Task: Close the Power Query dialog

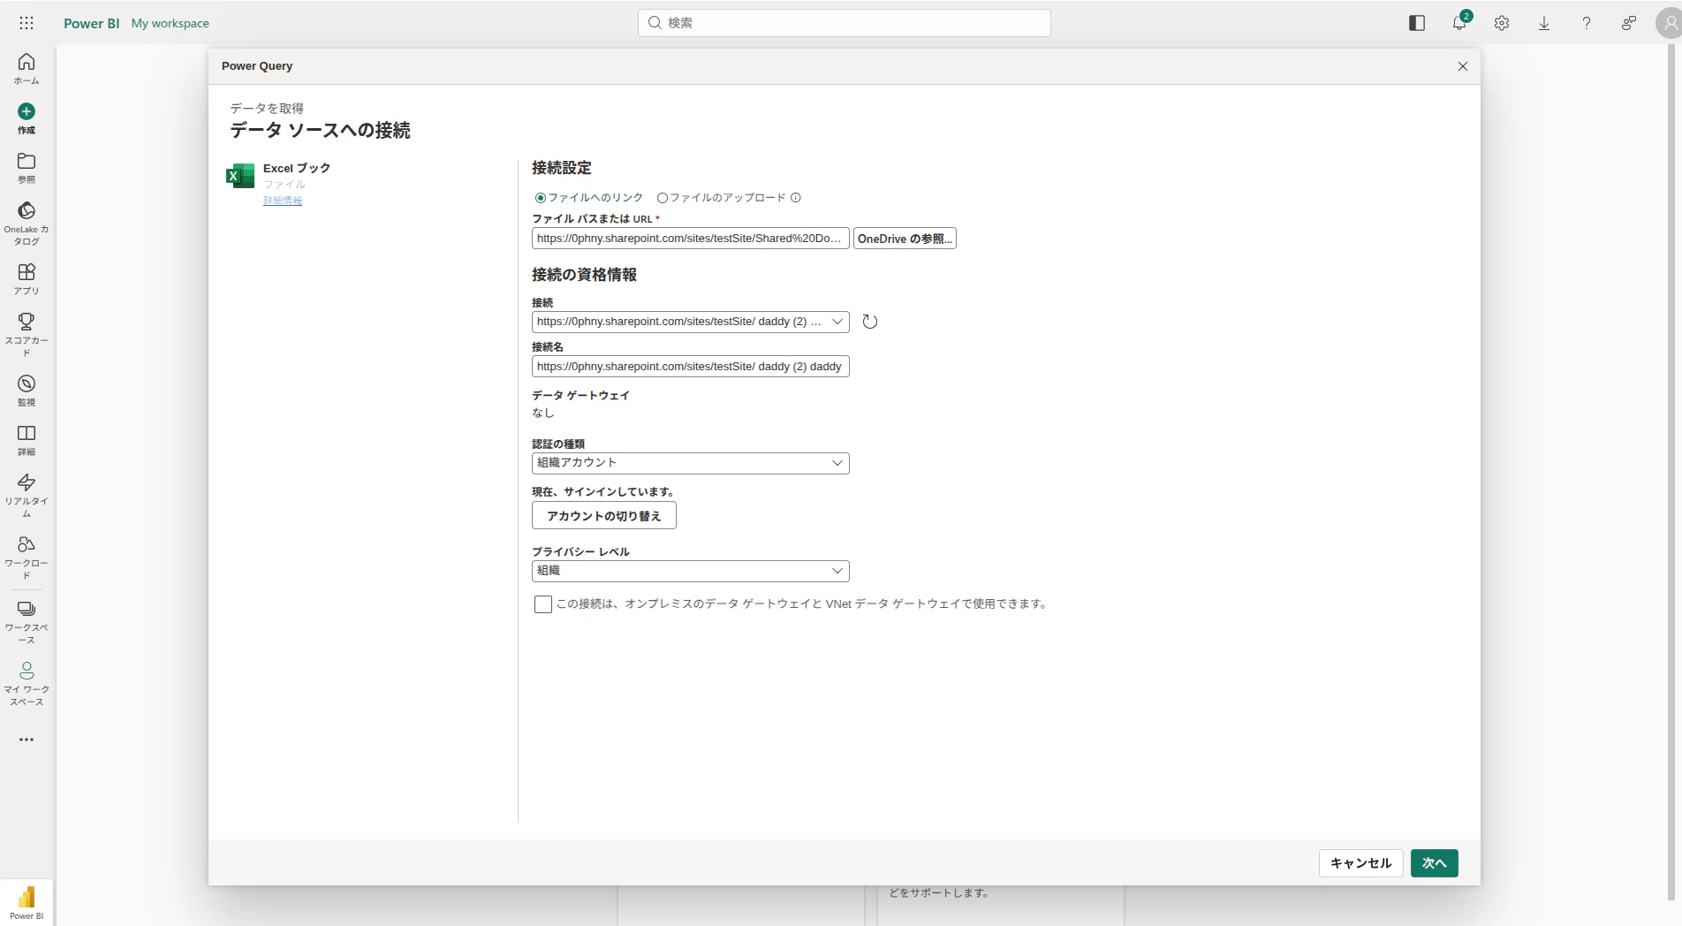Action: pyautogui.click(x=1463, y=66)
